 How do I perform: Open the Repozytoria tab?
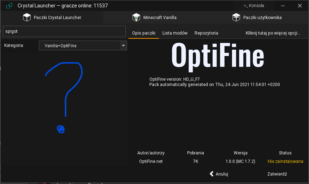[x=206, y=33]
